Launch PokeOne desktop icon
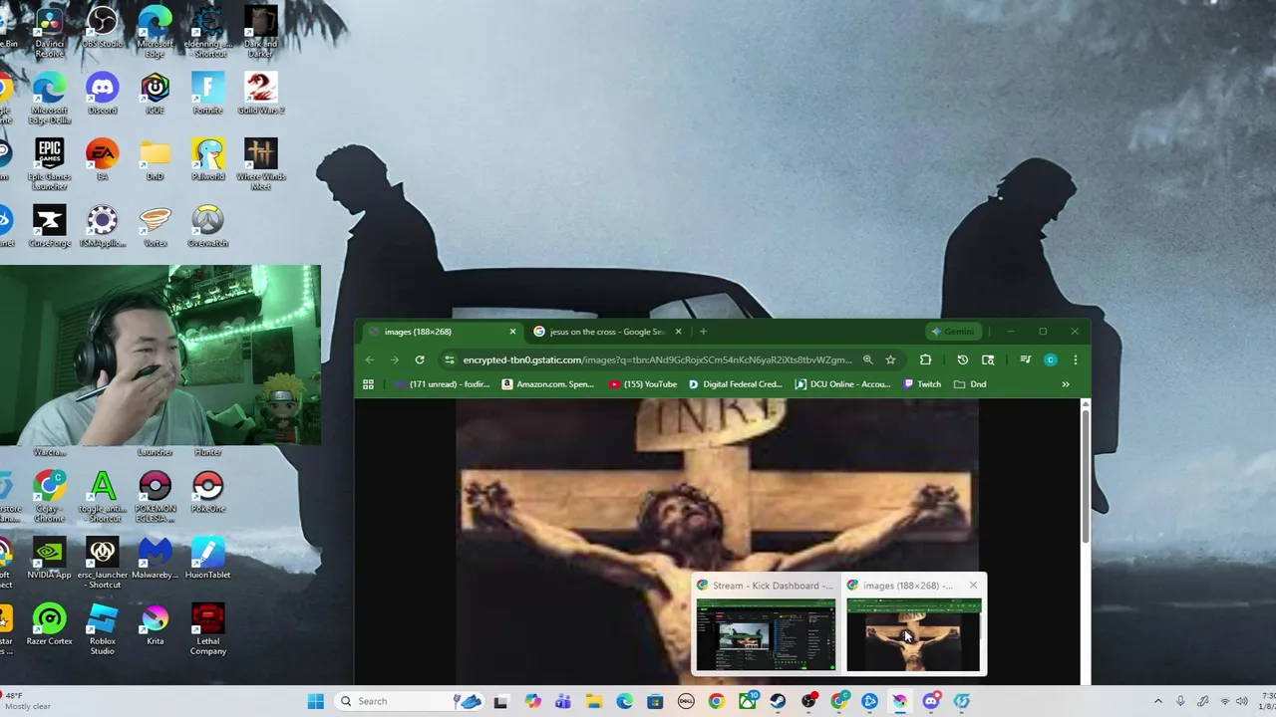This screenshot has width=1276, height=717. 207,492
